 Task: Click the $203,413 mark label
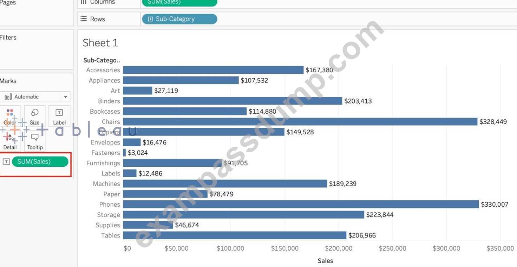point(358,101)
